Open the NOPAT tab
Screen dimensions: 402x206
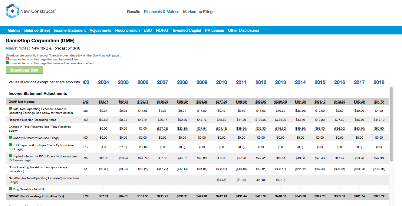(162, 30)
